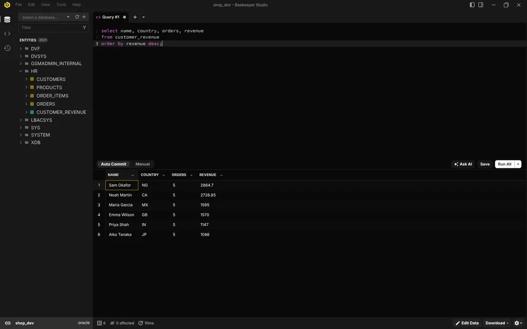Open settings gear in status bar
Screen dimensions: 527x329
pyautogui.click(x=518, y=323)
